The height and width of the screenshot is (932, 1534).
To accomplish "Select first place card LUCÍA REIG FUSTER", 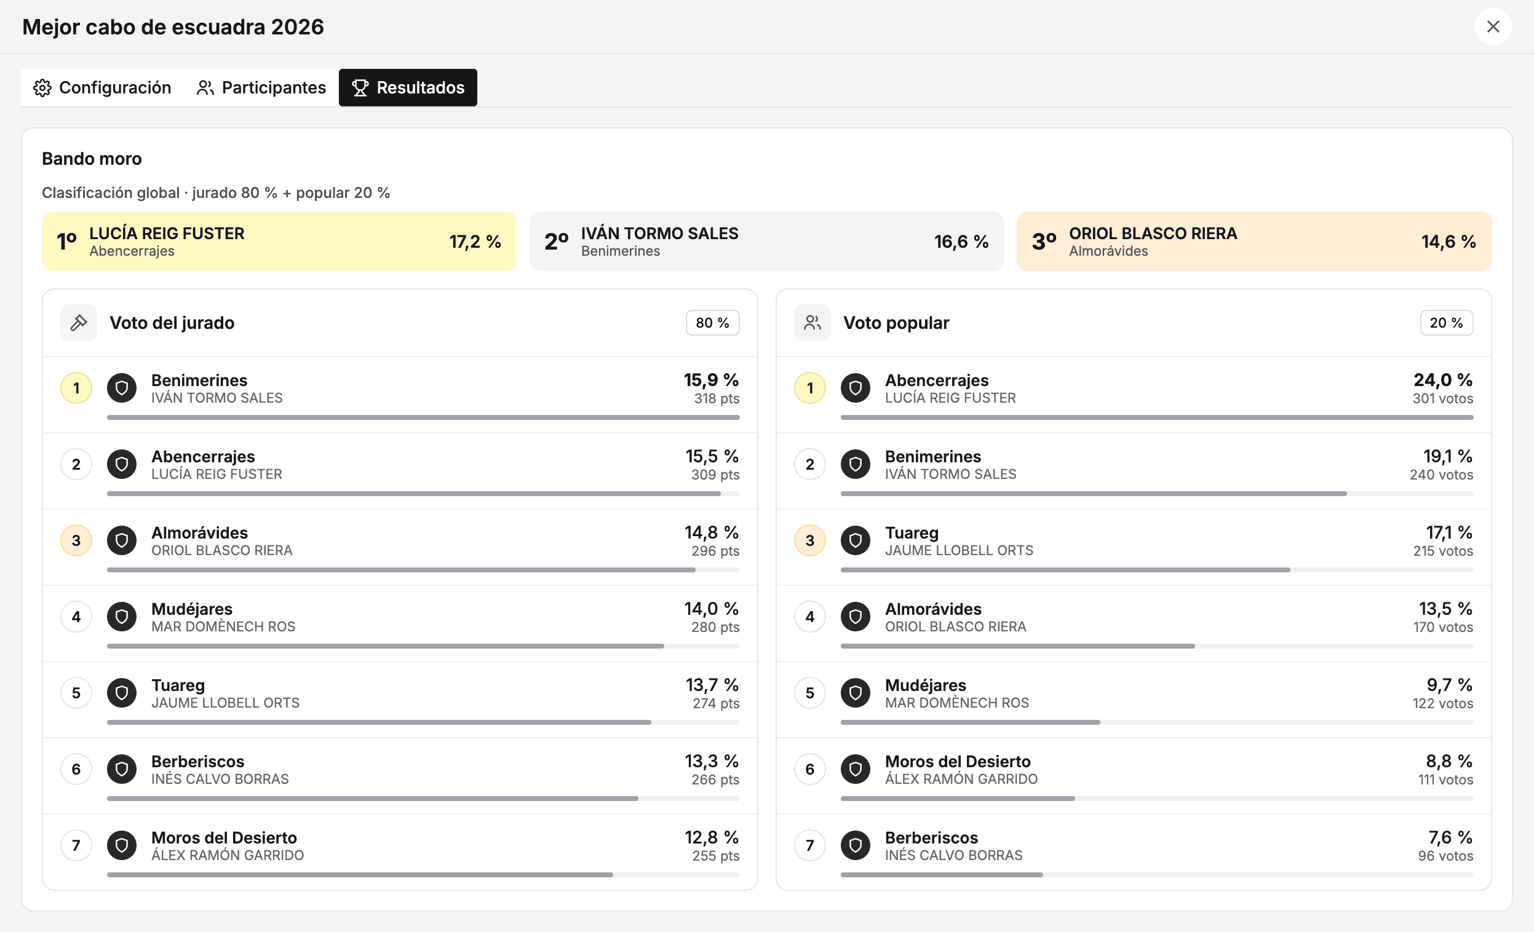I will coord(279,242).
